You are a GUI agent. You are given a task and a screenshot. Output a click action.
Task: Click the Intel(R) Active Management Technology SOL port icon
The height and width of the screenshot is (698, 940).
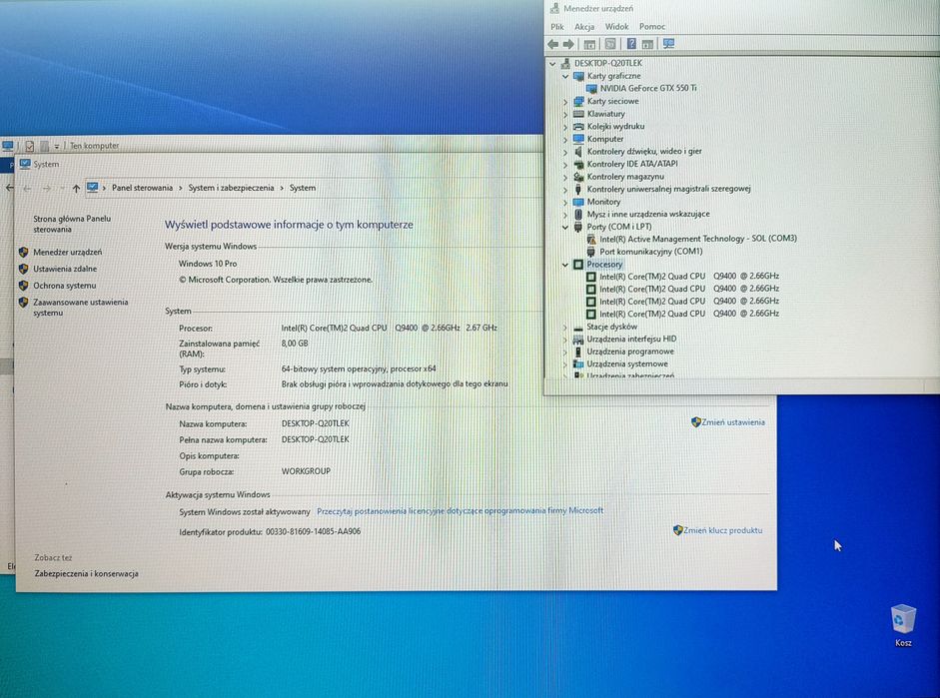pyautogui.click(x=591, y=239)
